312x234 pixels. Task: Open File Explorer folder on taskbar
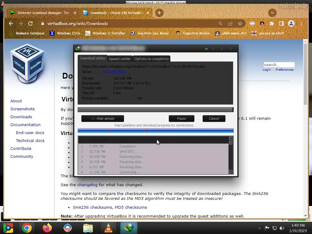pyautogui.click(x=88, y=228)
